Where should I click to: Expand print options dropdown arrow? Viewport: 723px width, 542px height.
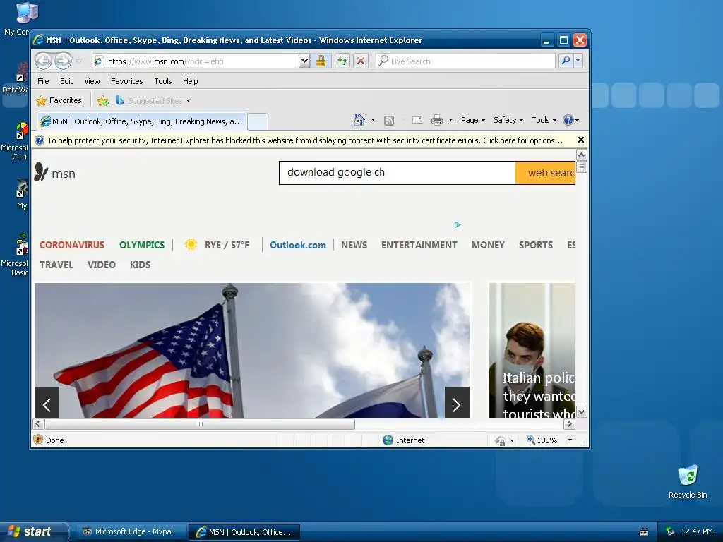coord(450,120)
